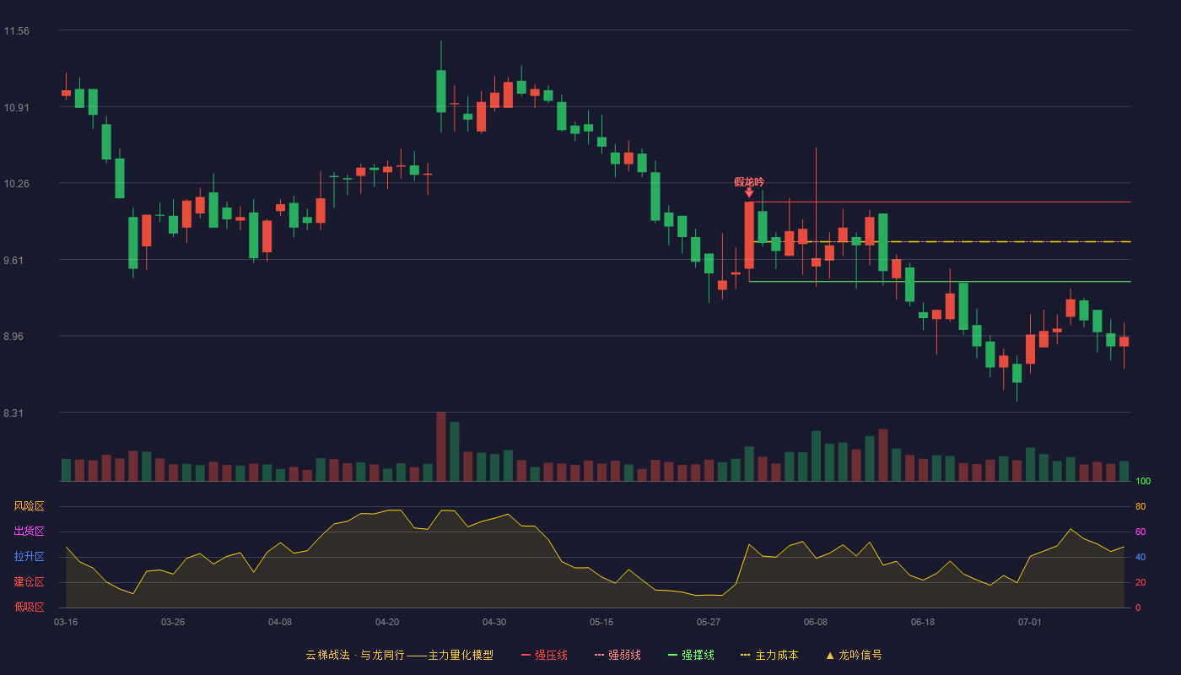Click the yellow dashed 主力成本 legend icon

[745, 655]
